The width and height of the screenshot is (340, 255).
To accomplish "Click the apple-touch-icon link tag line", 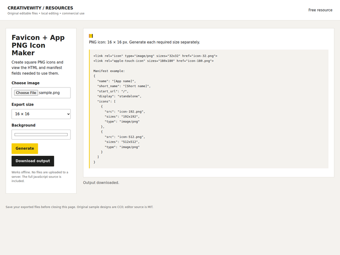I will click(153, 61).
